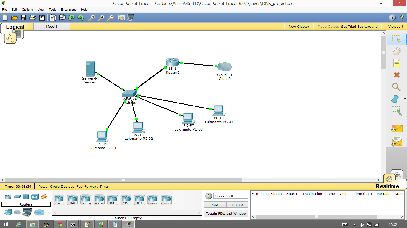
Task: Select the Hubs device category
Action: pos(26,197)
